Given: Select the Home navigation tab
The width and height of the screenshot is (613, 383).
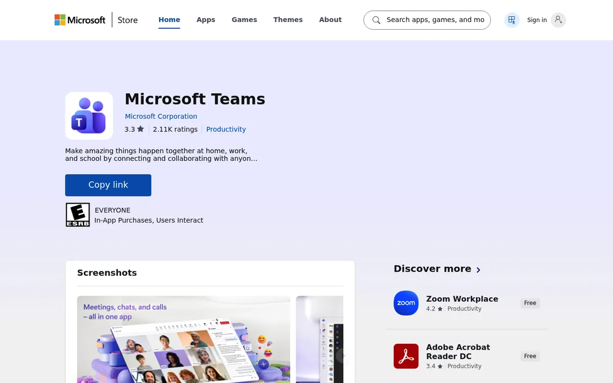Looking at the screenshot, I should pos(169,20).
